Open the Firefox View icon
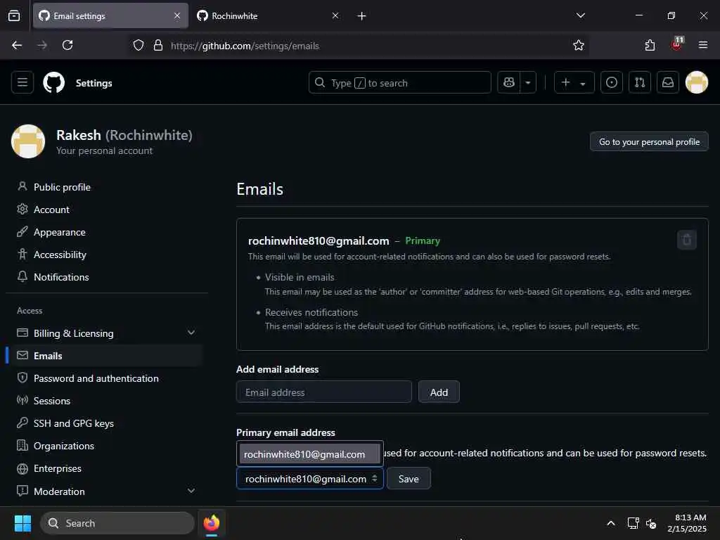Screen dimensions: 720x540 click(14, 15)
